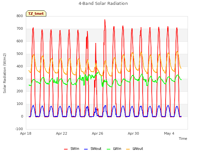Click the y-axis label 'Solar Radiation (W/m2)'
This screenshot has width=207, height=155.
[x=5, y=73]
